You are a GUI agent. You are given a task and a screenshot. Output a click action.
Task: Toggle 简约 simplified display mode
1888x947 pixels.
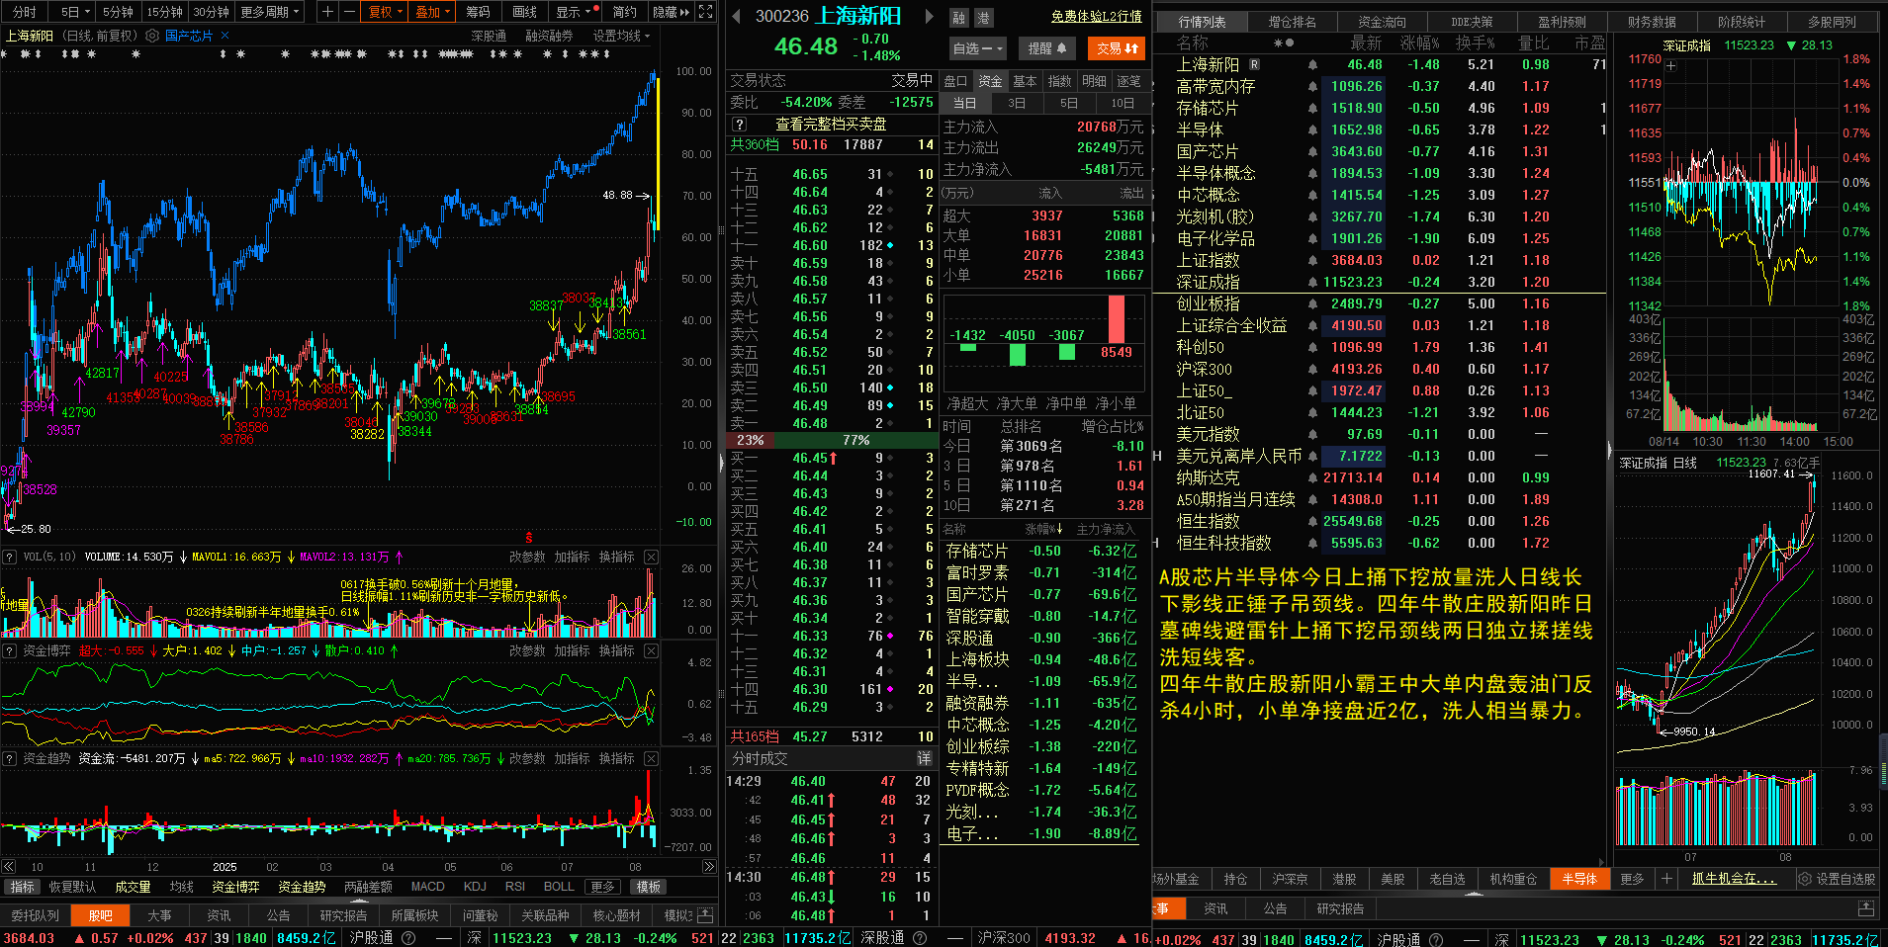624,12
